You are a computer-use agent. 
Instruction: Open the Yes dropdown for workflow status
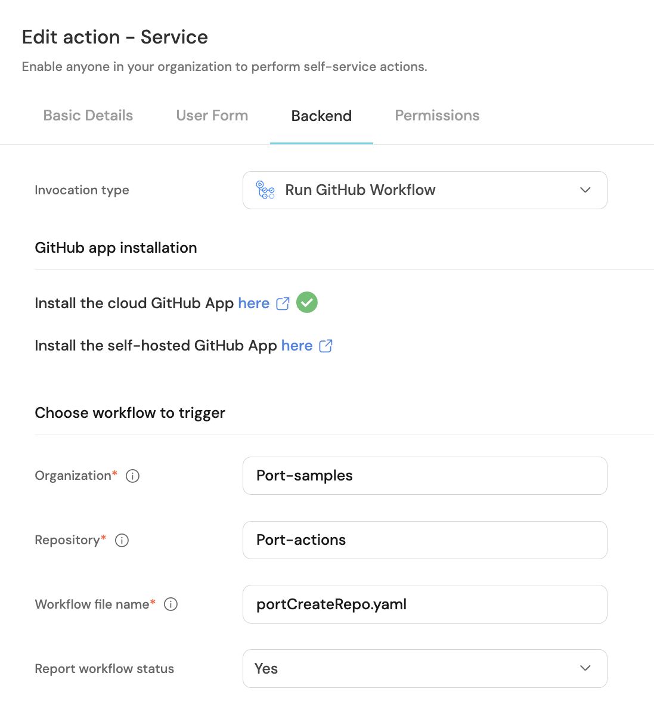pos(425,668)
